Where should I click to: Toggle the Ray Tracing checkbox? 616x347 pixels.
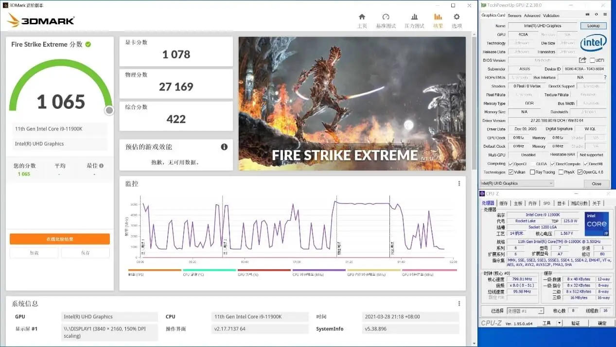tap(532, 172)
